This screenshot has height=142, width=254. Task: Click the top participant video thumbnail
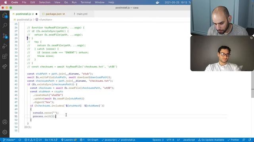222,18
